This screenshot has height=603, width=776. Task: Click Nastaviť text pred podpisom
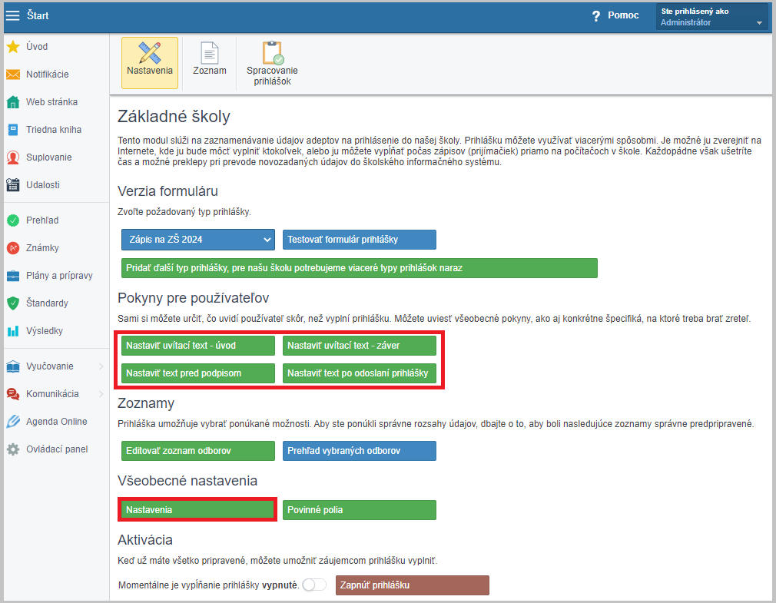click(198, 373)
